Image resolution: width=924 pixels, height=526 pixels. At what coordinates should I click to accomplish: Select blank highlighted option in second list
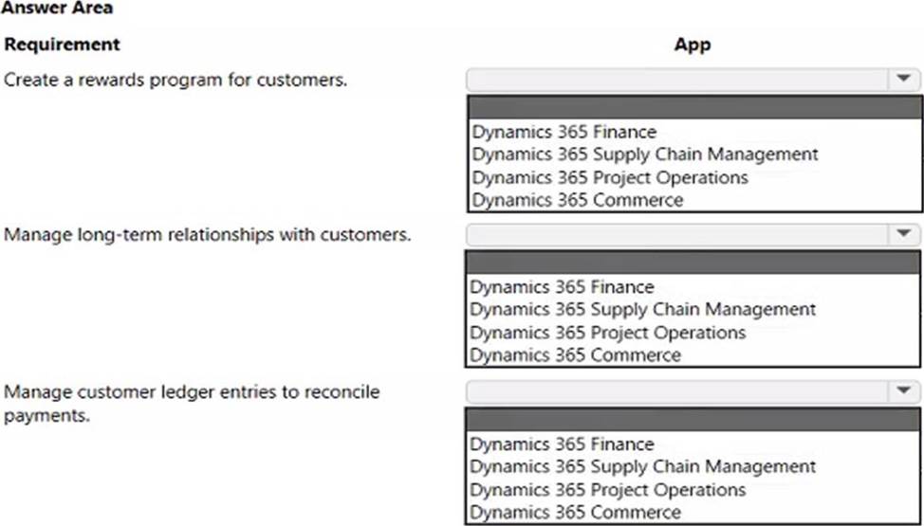tap(693, 263)
